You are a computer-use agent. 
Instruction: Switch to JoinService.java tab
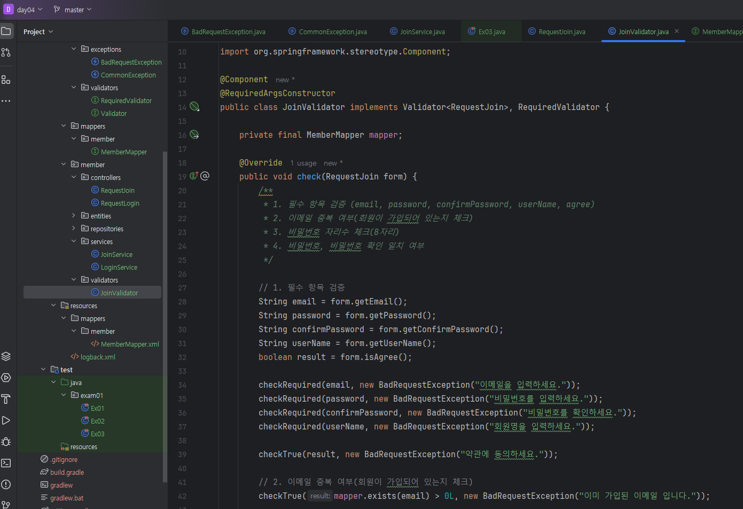point(417,32)
